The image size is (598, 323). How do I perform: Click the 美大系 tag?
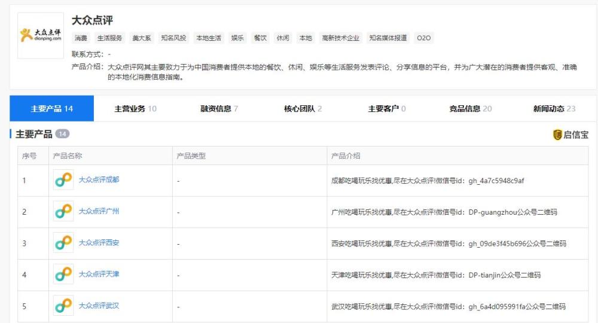click(142, 38)
